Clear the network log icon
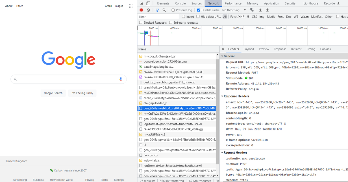Viewport: 348px width, 182px height. tap(148, 10)
